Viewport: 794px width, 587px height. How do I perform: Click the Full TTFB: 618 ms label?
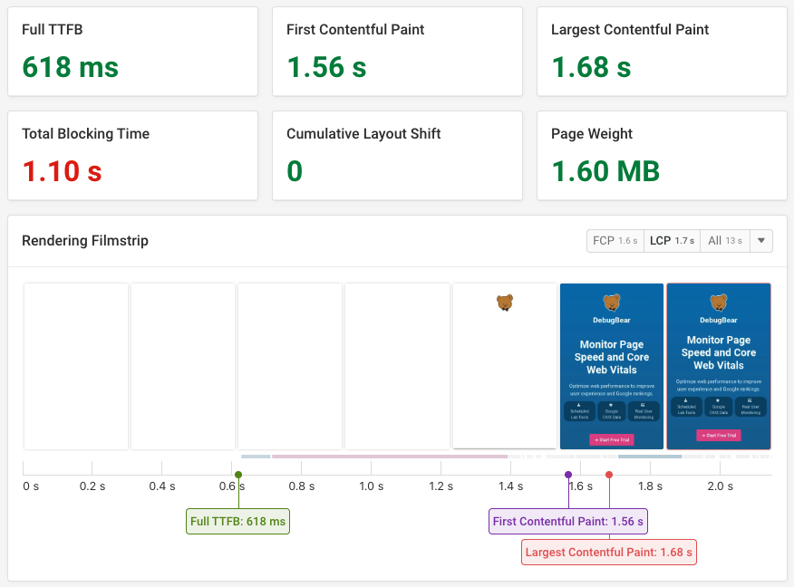[x=237, y=521]
